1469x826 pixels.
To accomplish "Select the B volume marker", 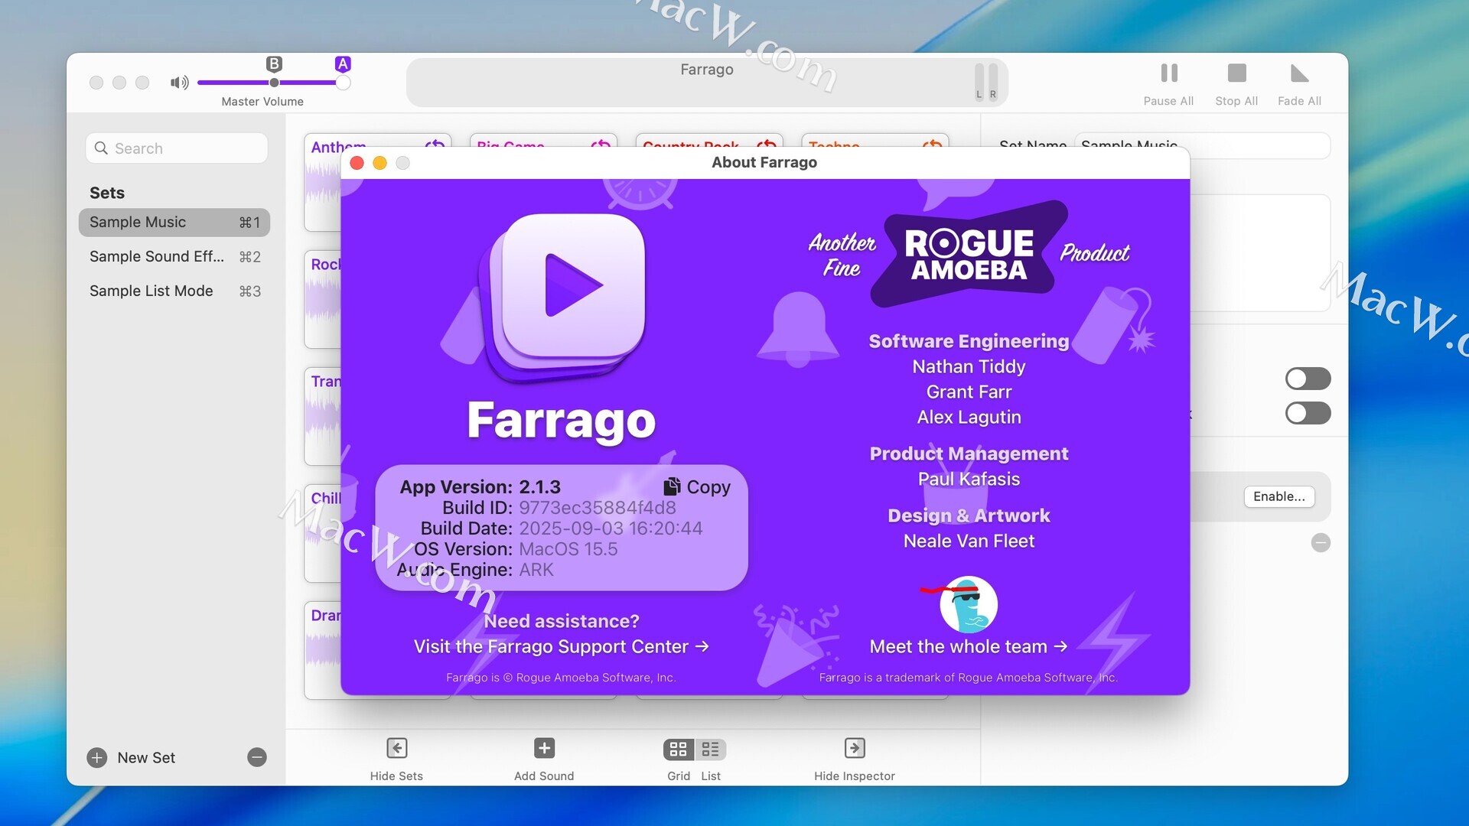I will (x=274, y=64).
